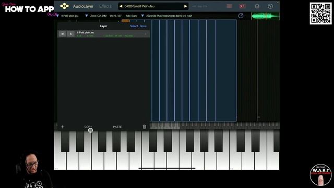Tap the QR code image
The width and height of the screenshot is (334, 188).
[320, 14]
